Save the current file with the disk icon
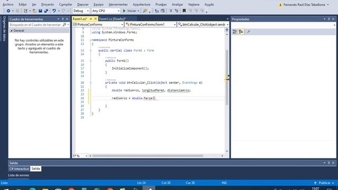338x190 pixels. coord(40,11)
